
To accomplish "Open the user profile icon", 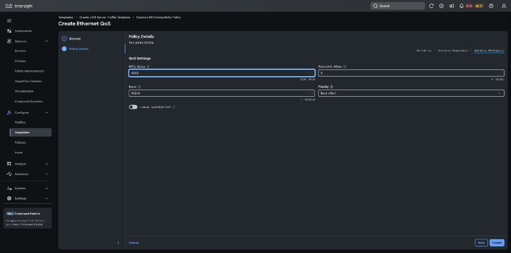I will point(504,6).
